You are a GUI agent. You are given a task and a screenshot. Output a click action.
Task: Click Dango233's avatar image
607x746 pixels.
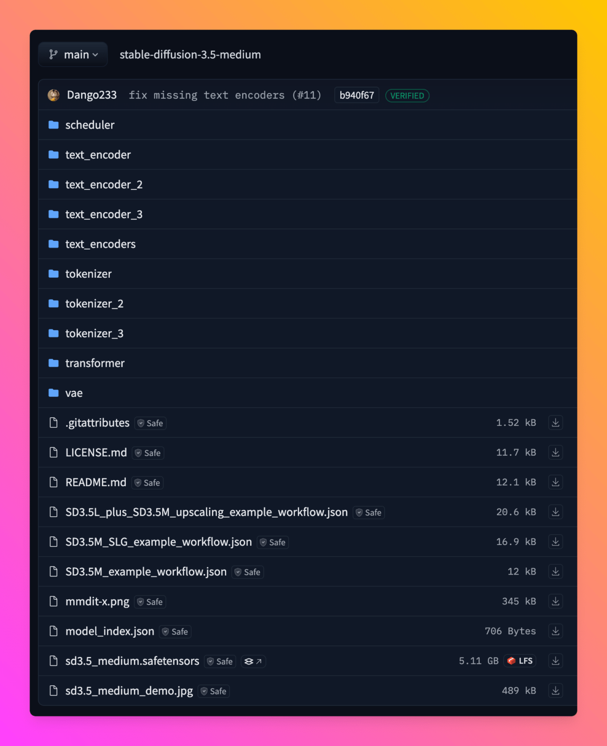pos(53,95)
